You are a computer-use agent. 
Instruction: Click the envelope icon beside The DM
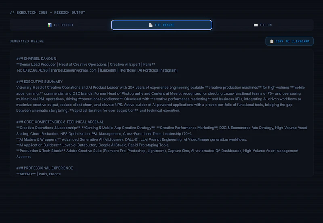pos(256,25)
